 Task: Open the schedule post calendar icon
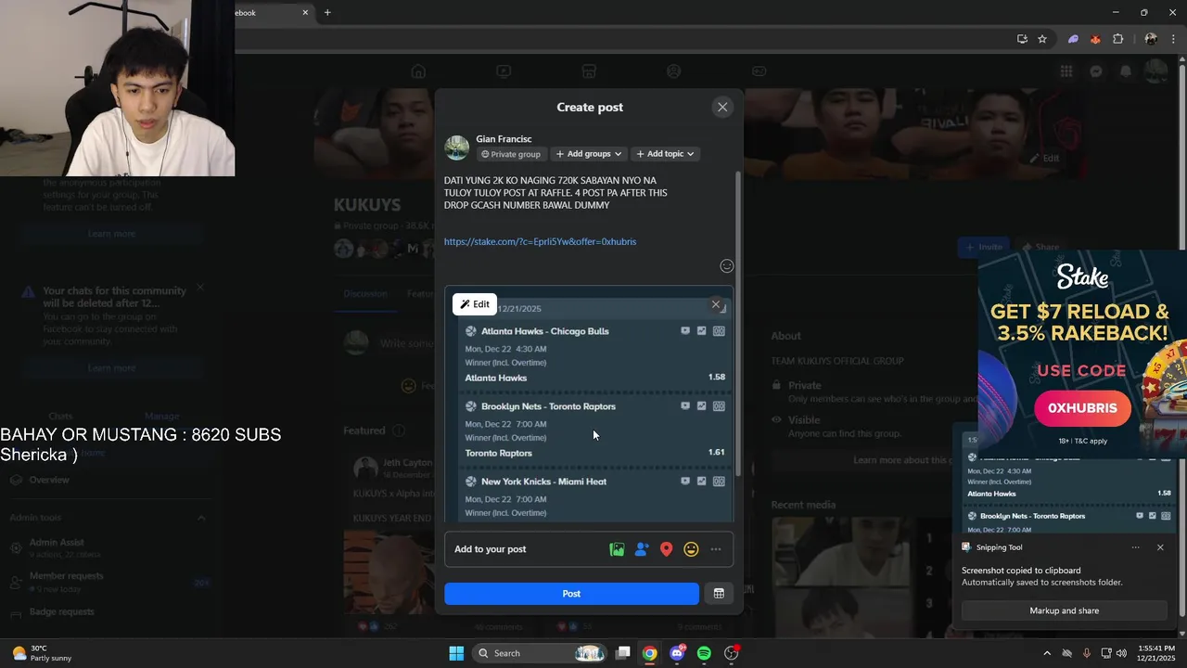[719, 594]
